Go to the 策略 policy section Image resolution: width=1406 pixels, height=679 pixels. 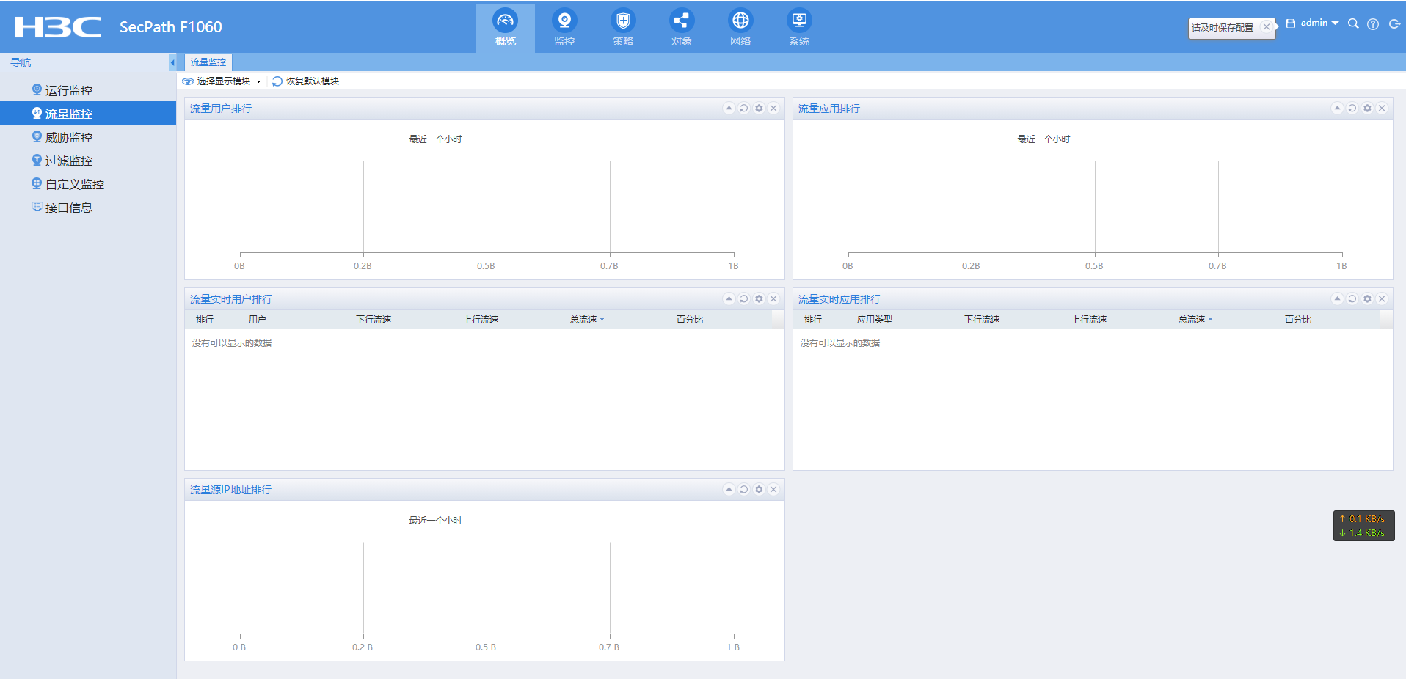622,28
